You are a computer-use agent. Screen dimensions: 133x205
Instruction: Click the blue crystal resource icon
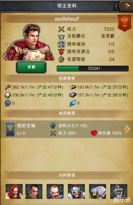(73, 103)
